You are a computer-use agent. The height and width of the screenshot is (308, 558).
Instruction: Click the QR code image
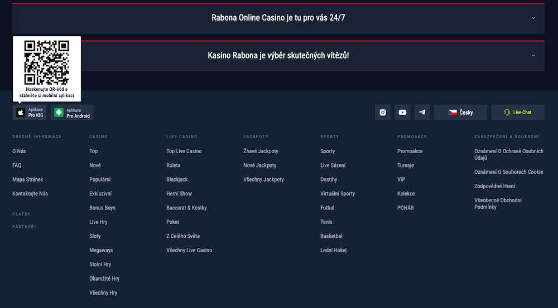pos(47,62)
